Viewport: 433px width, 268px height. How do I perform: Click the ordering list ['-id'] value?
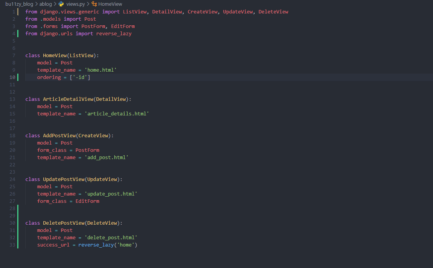click(80, 77)
